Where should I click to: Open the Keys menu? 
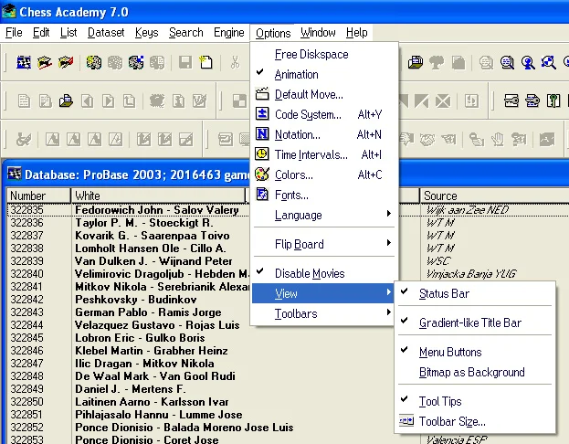pos(147,33)
